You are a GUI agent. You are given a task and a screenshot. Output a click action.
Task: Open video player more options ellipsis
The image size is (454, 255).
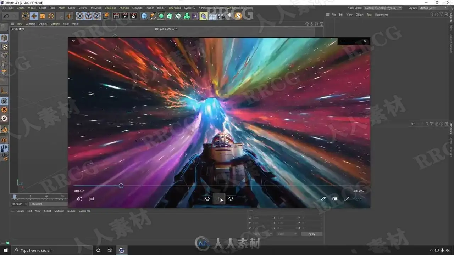(x=359, y=199)
